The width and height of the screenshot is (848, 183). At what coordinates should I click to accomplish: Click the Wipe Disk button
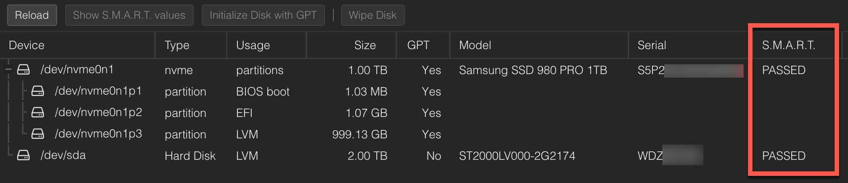point(372,15)
